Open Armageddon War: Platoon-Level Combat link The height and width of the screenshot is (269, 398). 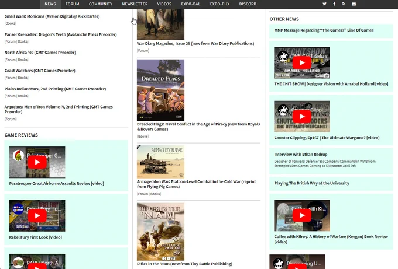coord(197,184)
